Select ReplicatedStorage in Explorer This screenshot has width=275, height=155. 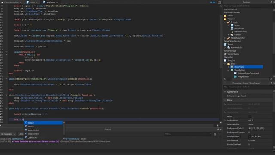pyautogui.click(x=232, y=12)
